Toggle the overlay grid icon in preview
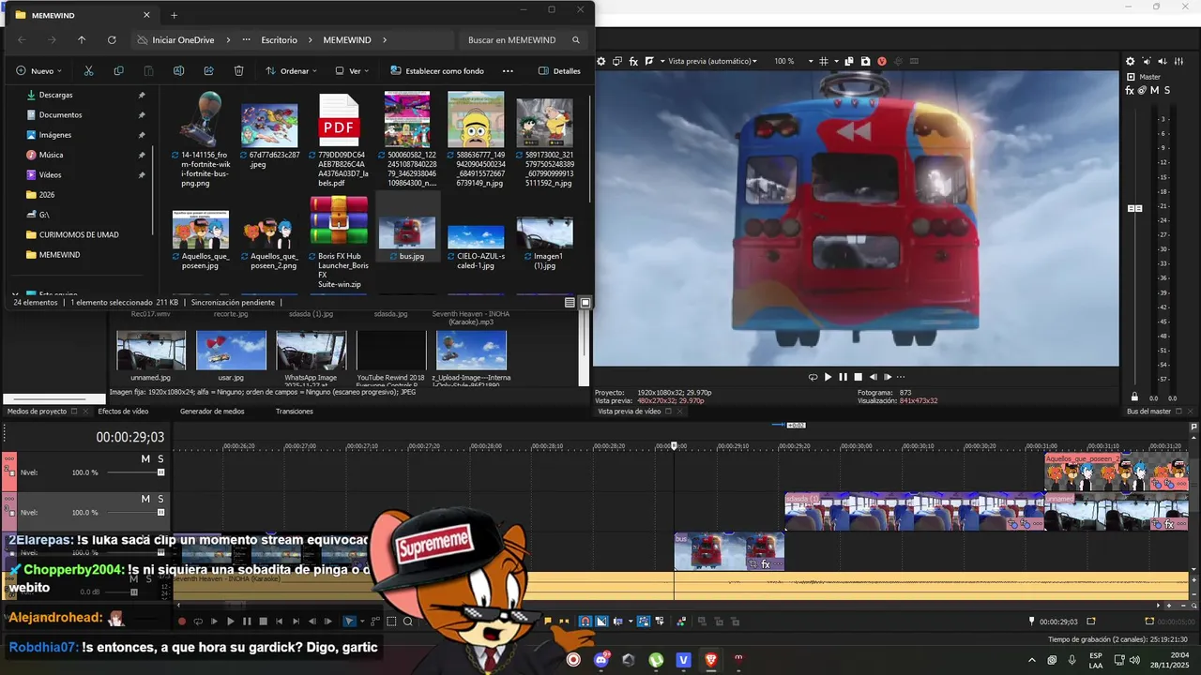The height and width of the screenshot is (675, 1201). pos(823,61)
